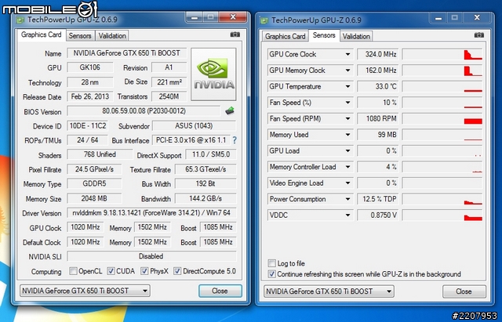Screen dimensions: 502x322
Task: Switch to Sensors tab in left window
Action: [80, 36]
